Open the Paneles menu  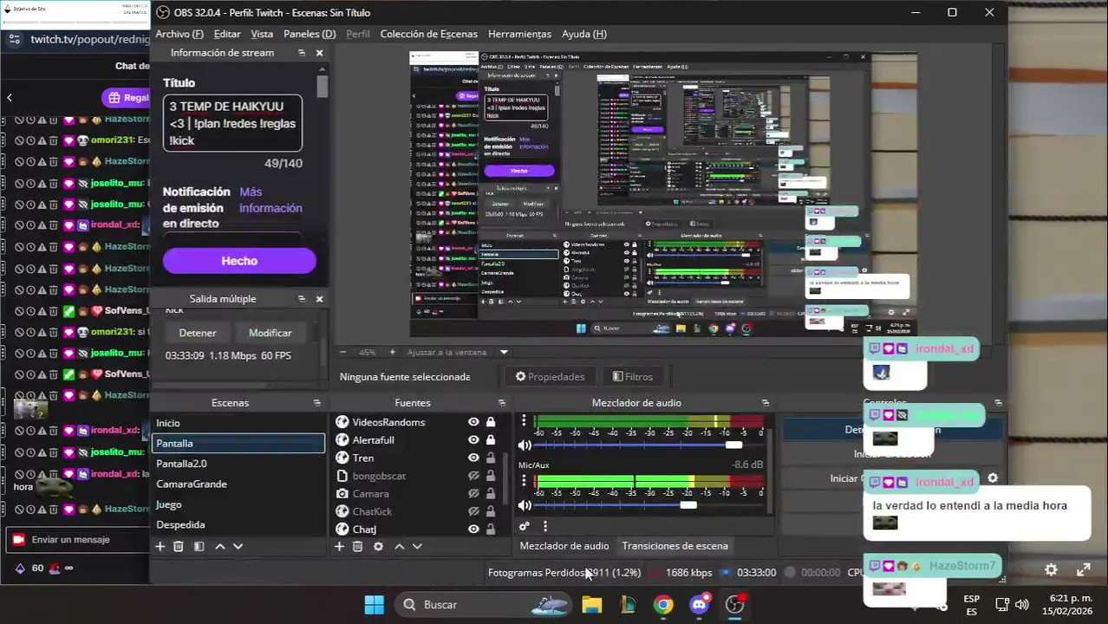tap(310, 34)
